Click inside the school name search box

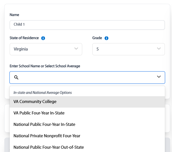(x=87, y=77)
